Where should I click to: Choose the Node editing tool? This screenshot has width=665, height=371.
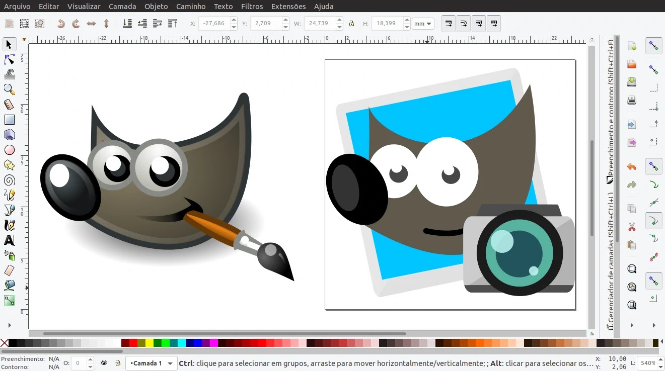pos(9,60)
